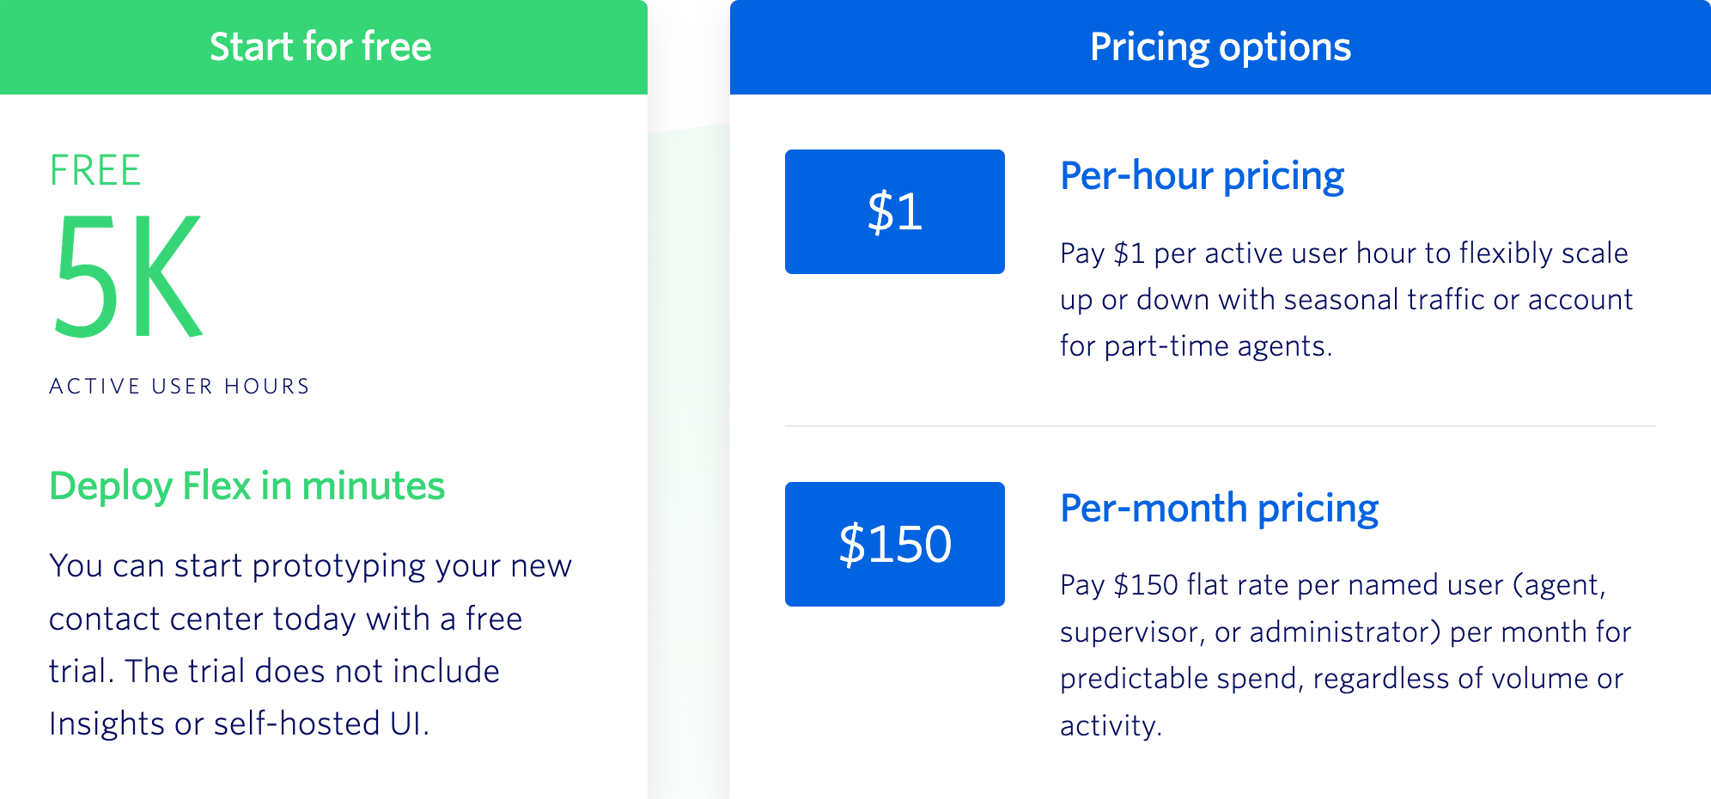The height and width of the screenshot is (799, 1711).
Task: Click the text 'Insights or self-hosted UI'
Action: (236, 723)
